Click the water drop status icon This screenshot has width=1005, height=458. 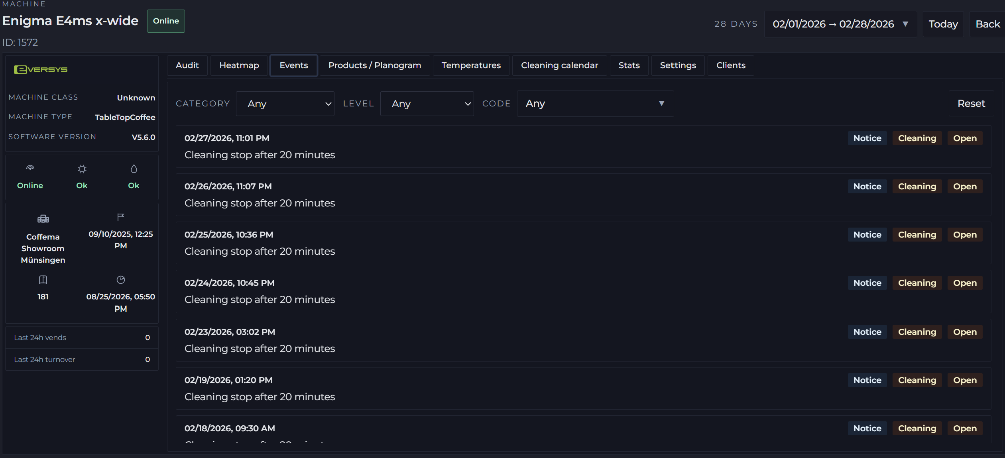click(134, 169)
